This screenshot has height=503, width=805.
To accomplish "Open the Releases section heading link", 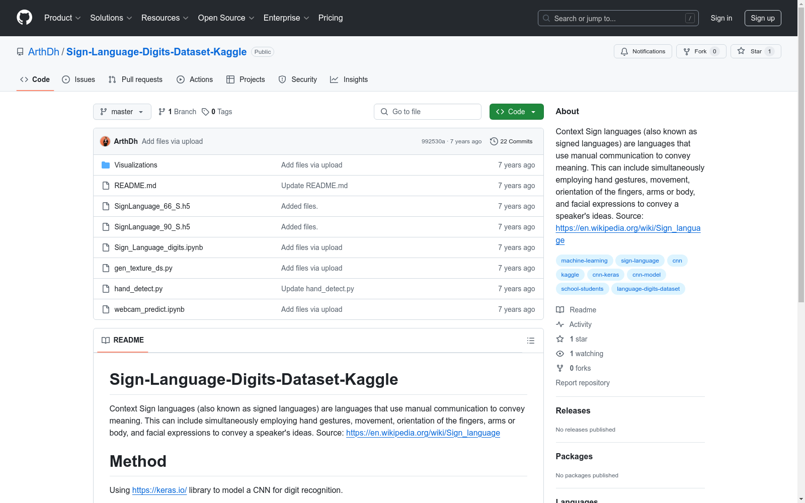I will point(573,410).
